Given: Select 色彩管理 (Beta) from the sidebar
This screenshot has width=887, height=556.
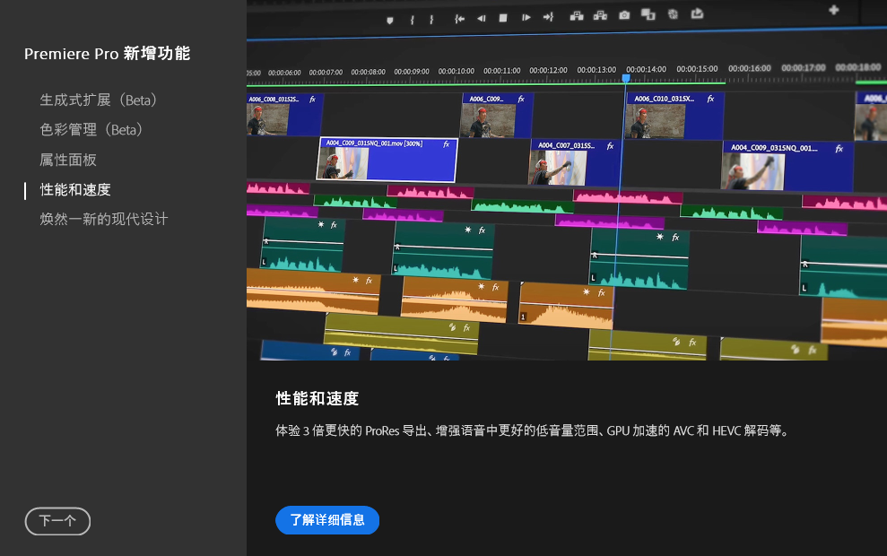Looking at the screenshot, I should pos(91,130).
